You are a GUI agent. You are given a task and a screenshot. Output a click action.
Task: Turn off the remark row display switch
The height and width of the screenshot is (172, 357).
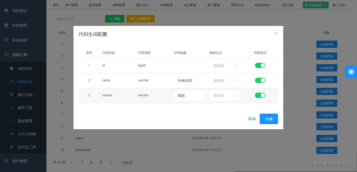[x=260, y=95]
